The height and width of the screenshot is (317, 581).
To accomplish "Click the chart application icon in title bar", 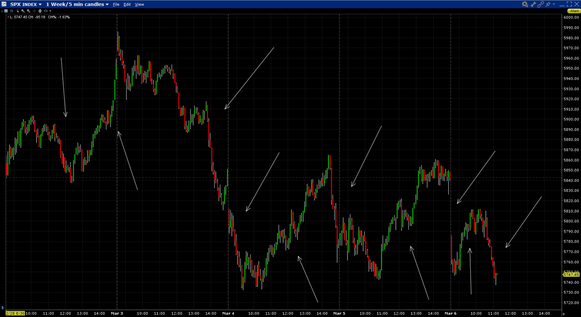I will coord(4,4).
